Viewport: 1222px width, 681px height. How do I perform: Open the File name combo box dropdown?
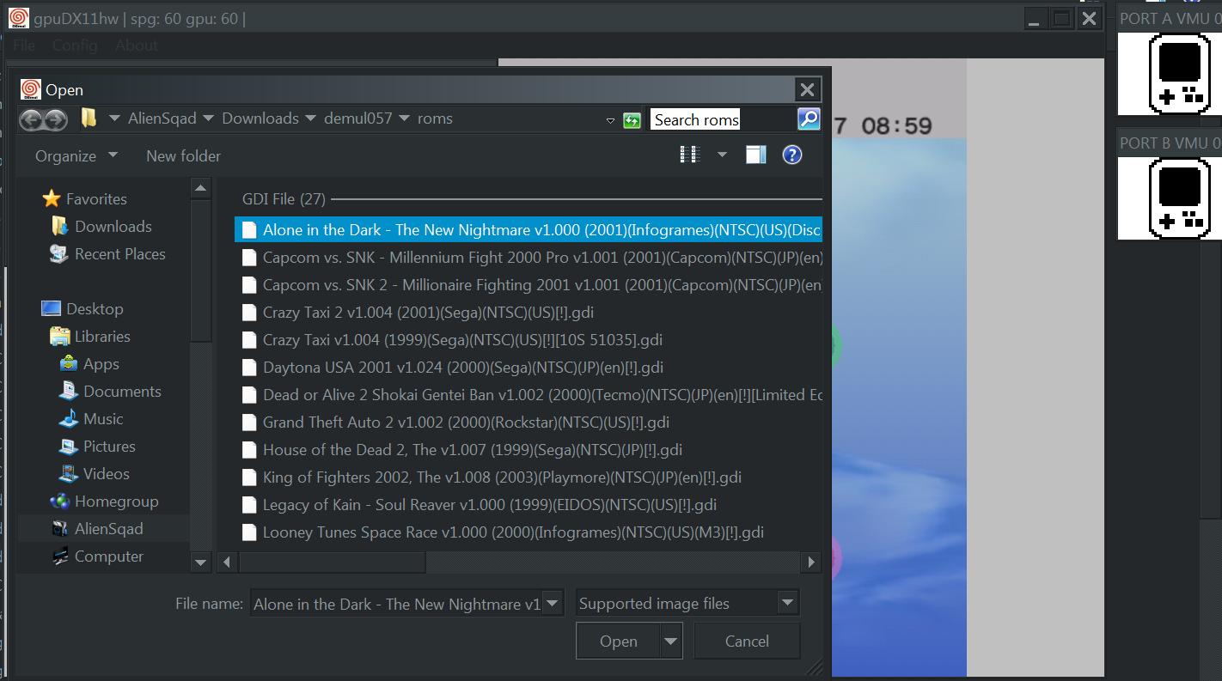553,603
